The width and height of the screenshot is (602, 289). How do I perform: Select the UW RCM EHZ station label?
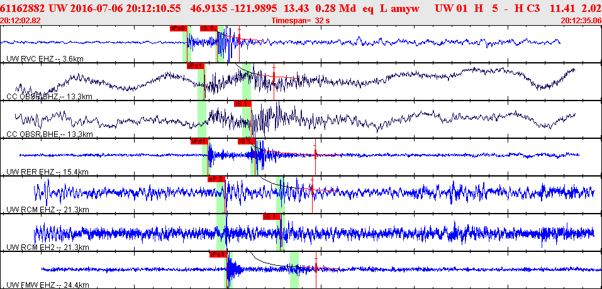click(48, 209)
